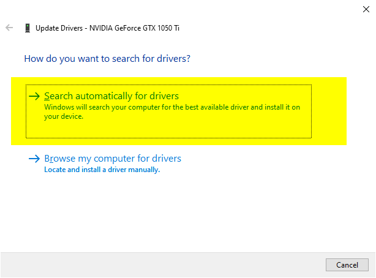Click the blank white area below the Browse option
Viewport: 376px width, 278px height.
coord(188,212)
